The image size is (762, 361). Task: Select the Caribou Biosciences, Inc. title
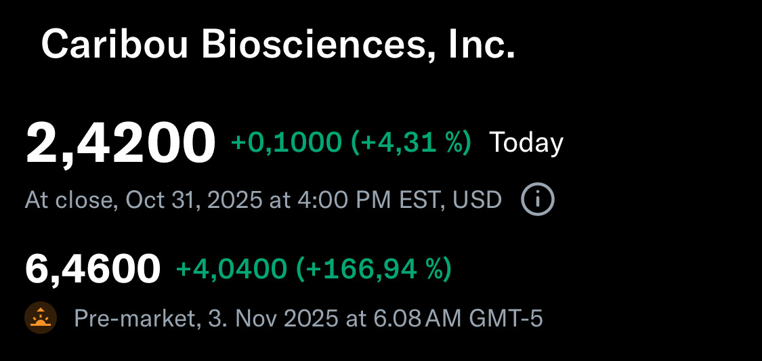coord(278,45)
